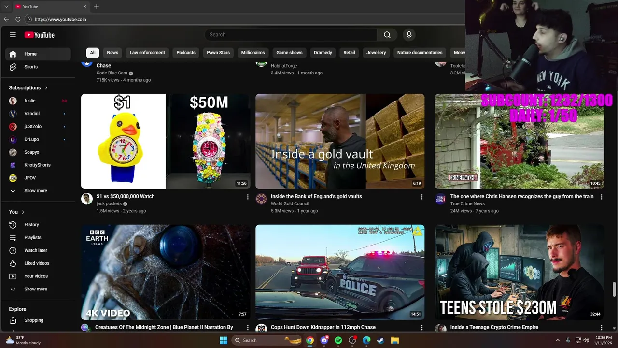Click True Crime News channel avatar
Screen dimensions: 618x348
440,199
